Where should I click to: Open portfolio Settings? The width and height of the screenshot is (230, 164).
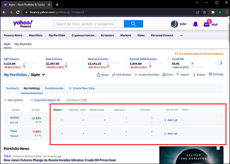tap(216, 74)
